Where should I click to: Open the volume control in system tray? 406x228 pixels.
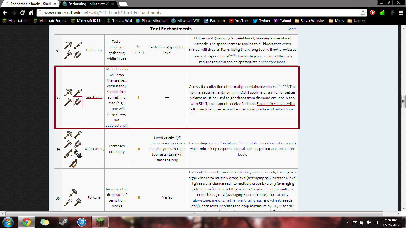[369, 222]
